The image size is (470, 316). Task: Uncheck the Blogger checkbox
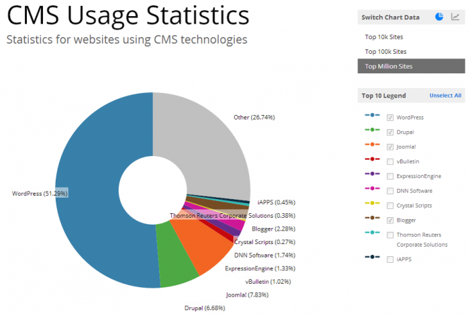click(390, 221)
